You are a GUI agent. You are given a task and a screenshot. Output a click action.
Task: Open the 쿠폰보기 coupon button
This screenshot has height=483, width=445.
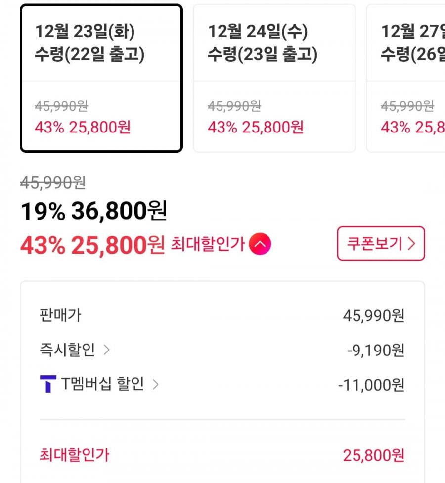380,244
